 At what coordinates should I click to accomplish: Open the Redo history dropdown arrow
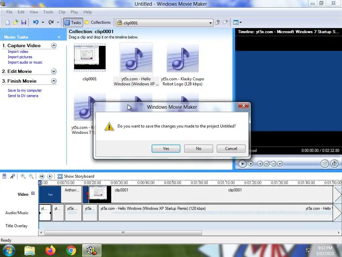click(58, 22)
